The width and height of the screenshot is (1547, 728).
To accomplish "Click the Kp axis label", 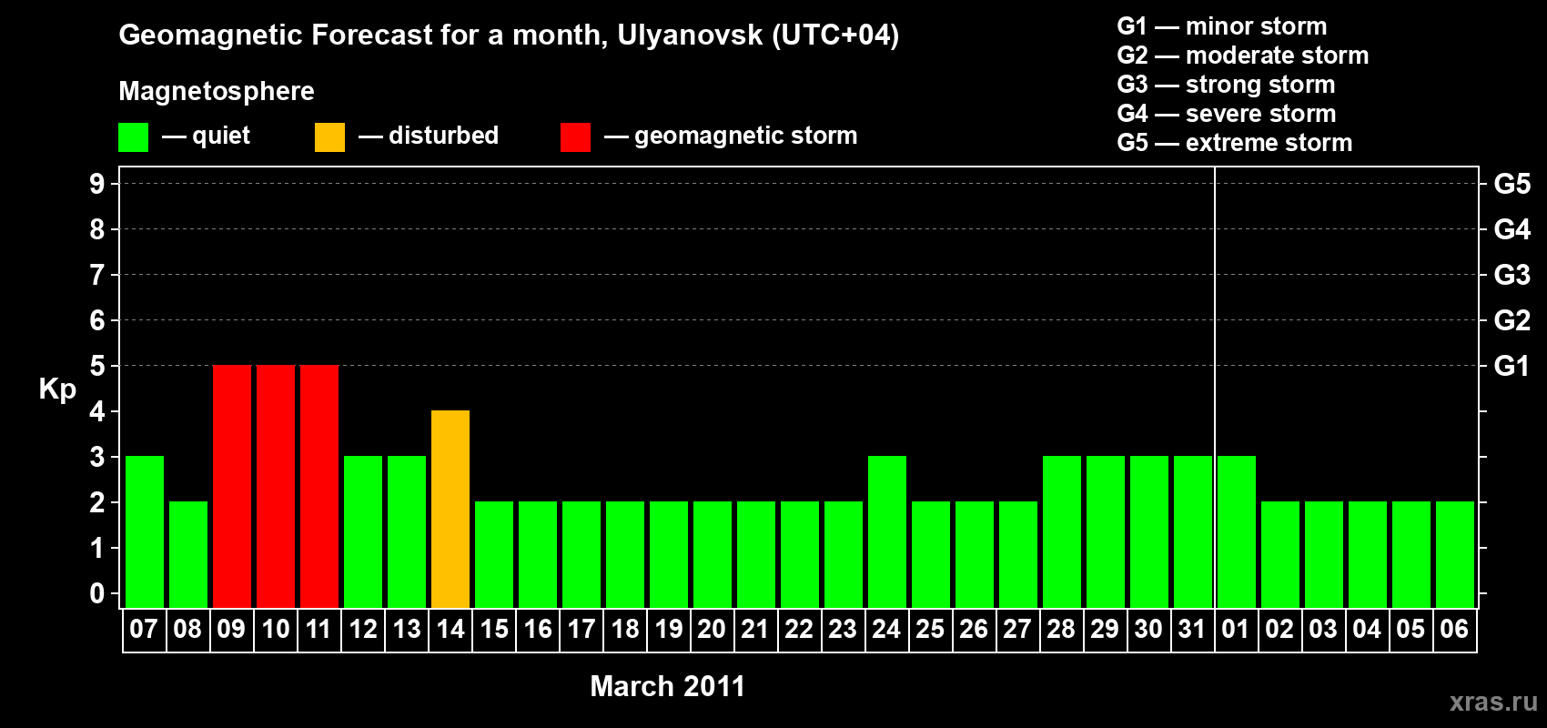I will [57, 389].
